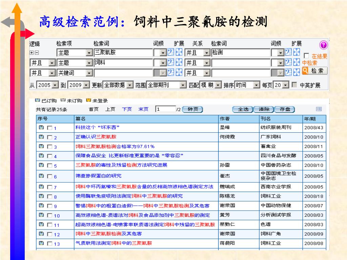
Task: Click save icon for record 1
Action: pos(41,127)
